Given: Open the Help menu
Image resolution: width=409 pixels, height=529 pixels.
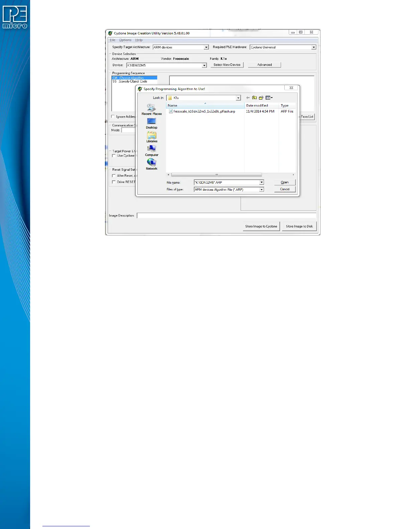Looking at the screenshot, I should [x=139, y=40].
